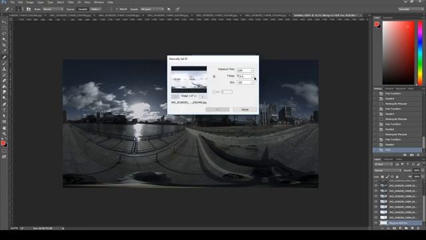Select the Eyedropper tool
426x240 pixels.
[x=4, y=51]
